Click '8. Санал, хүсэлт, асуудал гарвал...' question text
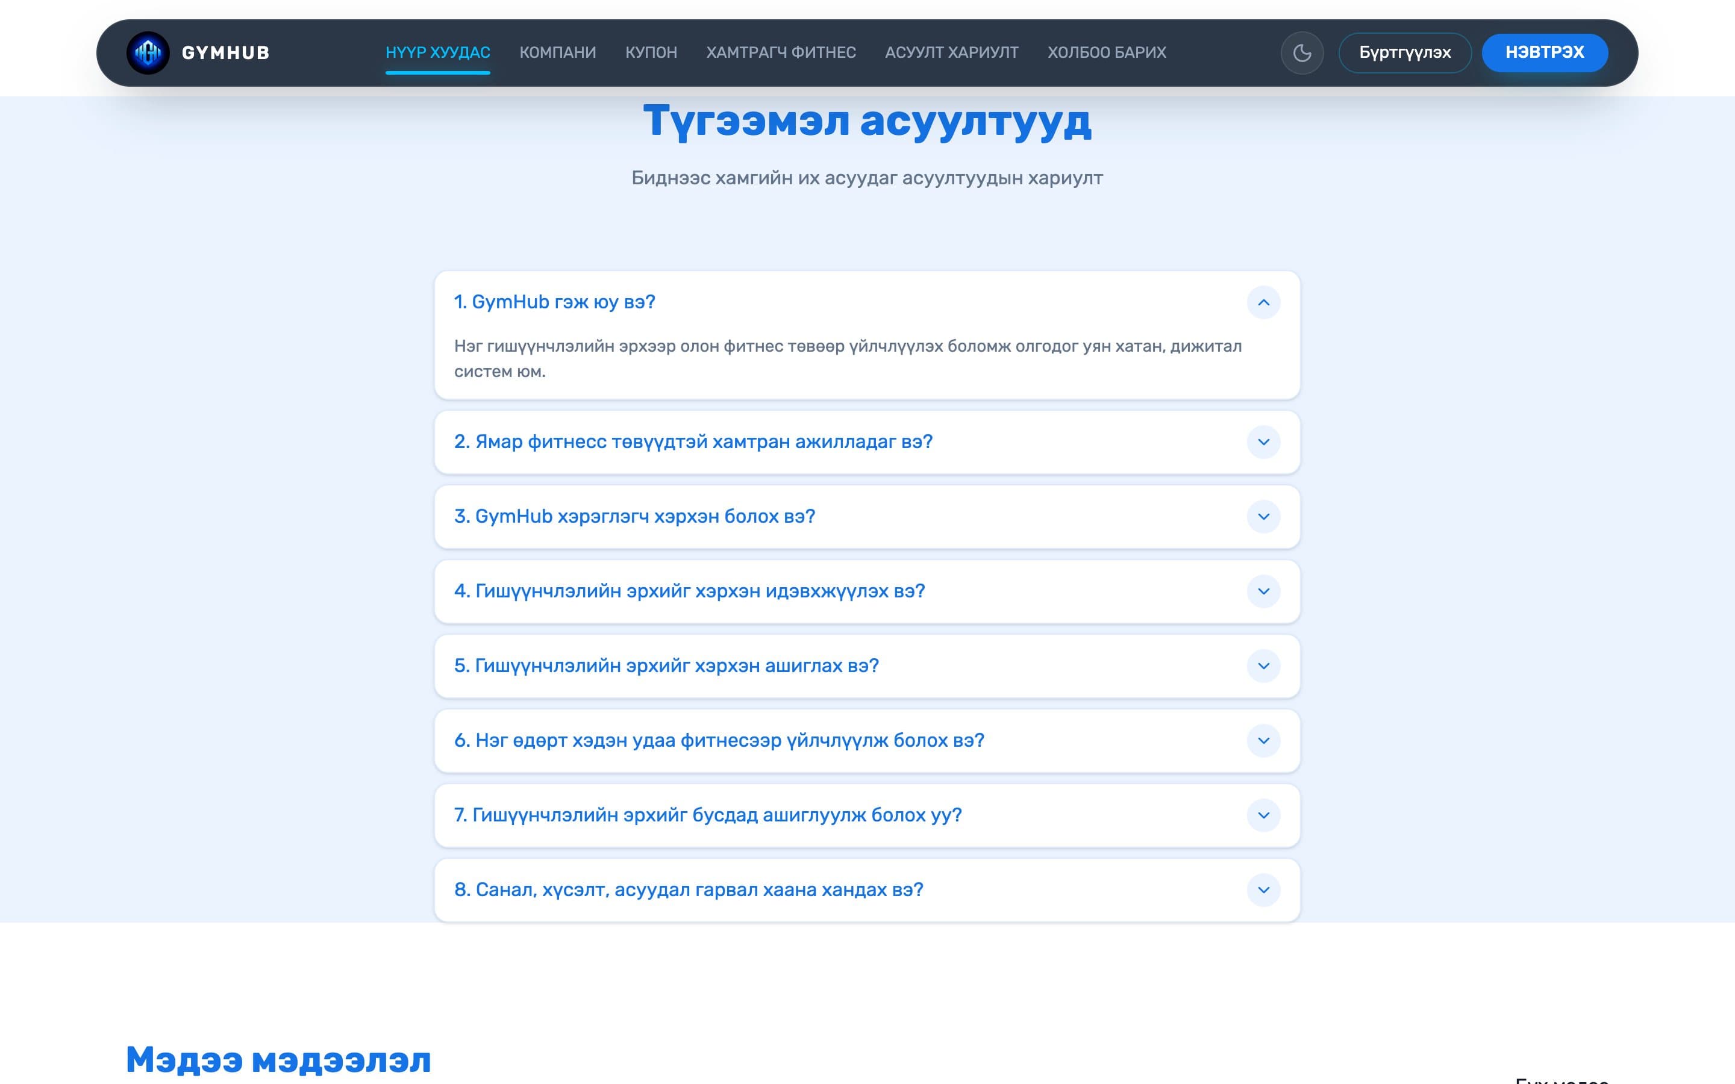 [x=688, y=889]
